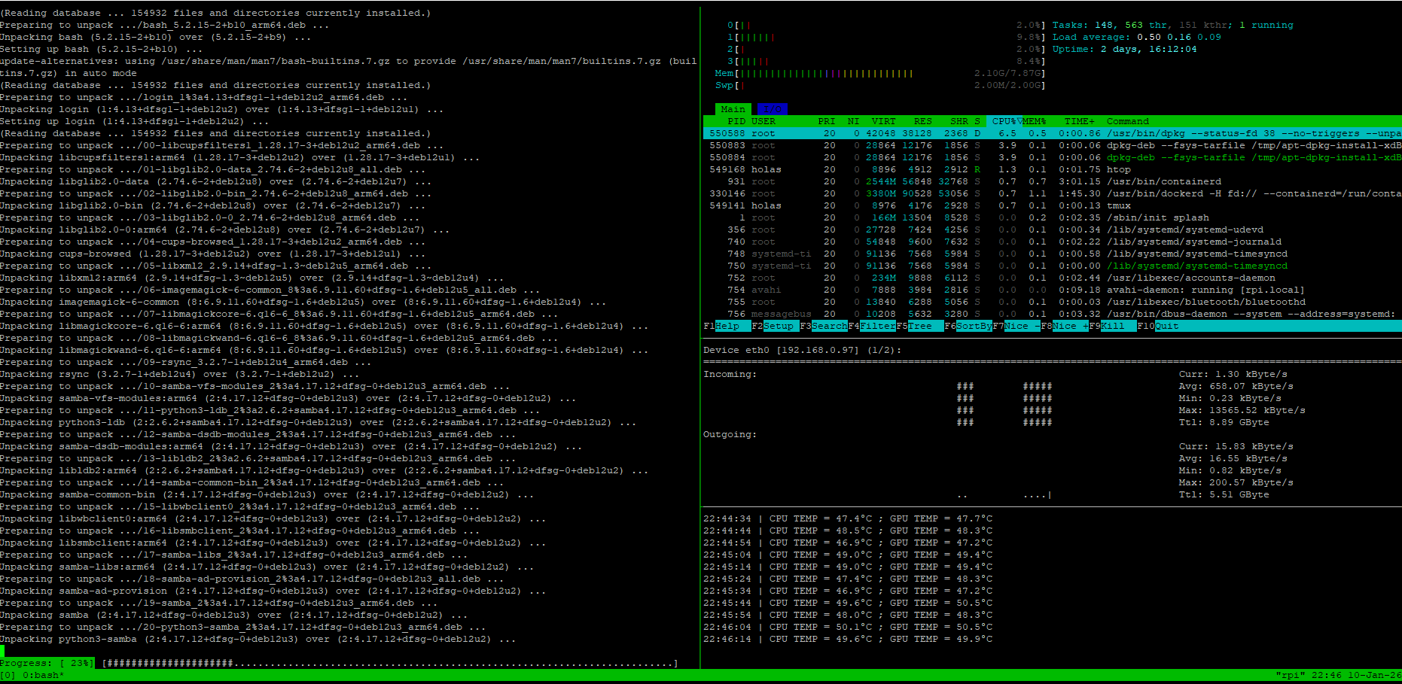Select the htop Main tab
Screen dimensions: 1402x684
click(x=733, y=109)
